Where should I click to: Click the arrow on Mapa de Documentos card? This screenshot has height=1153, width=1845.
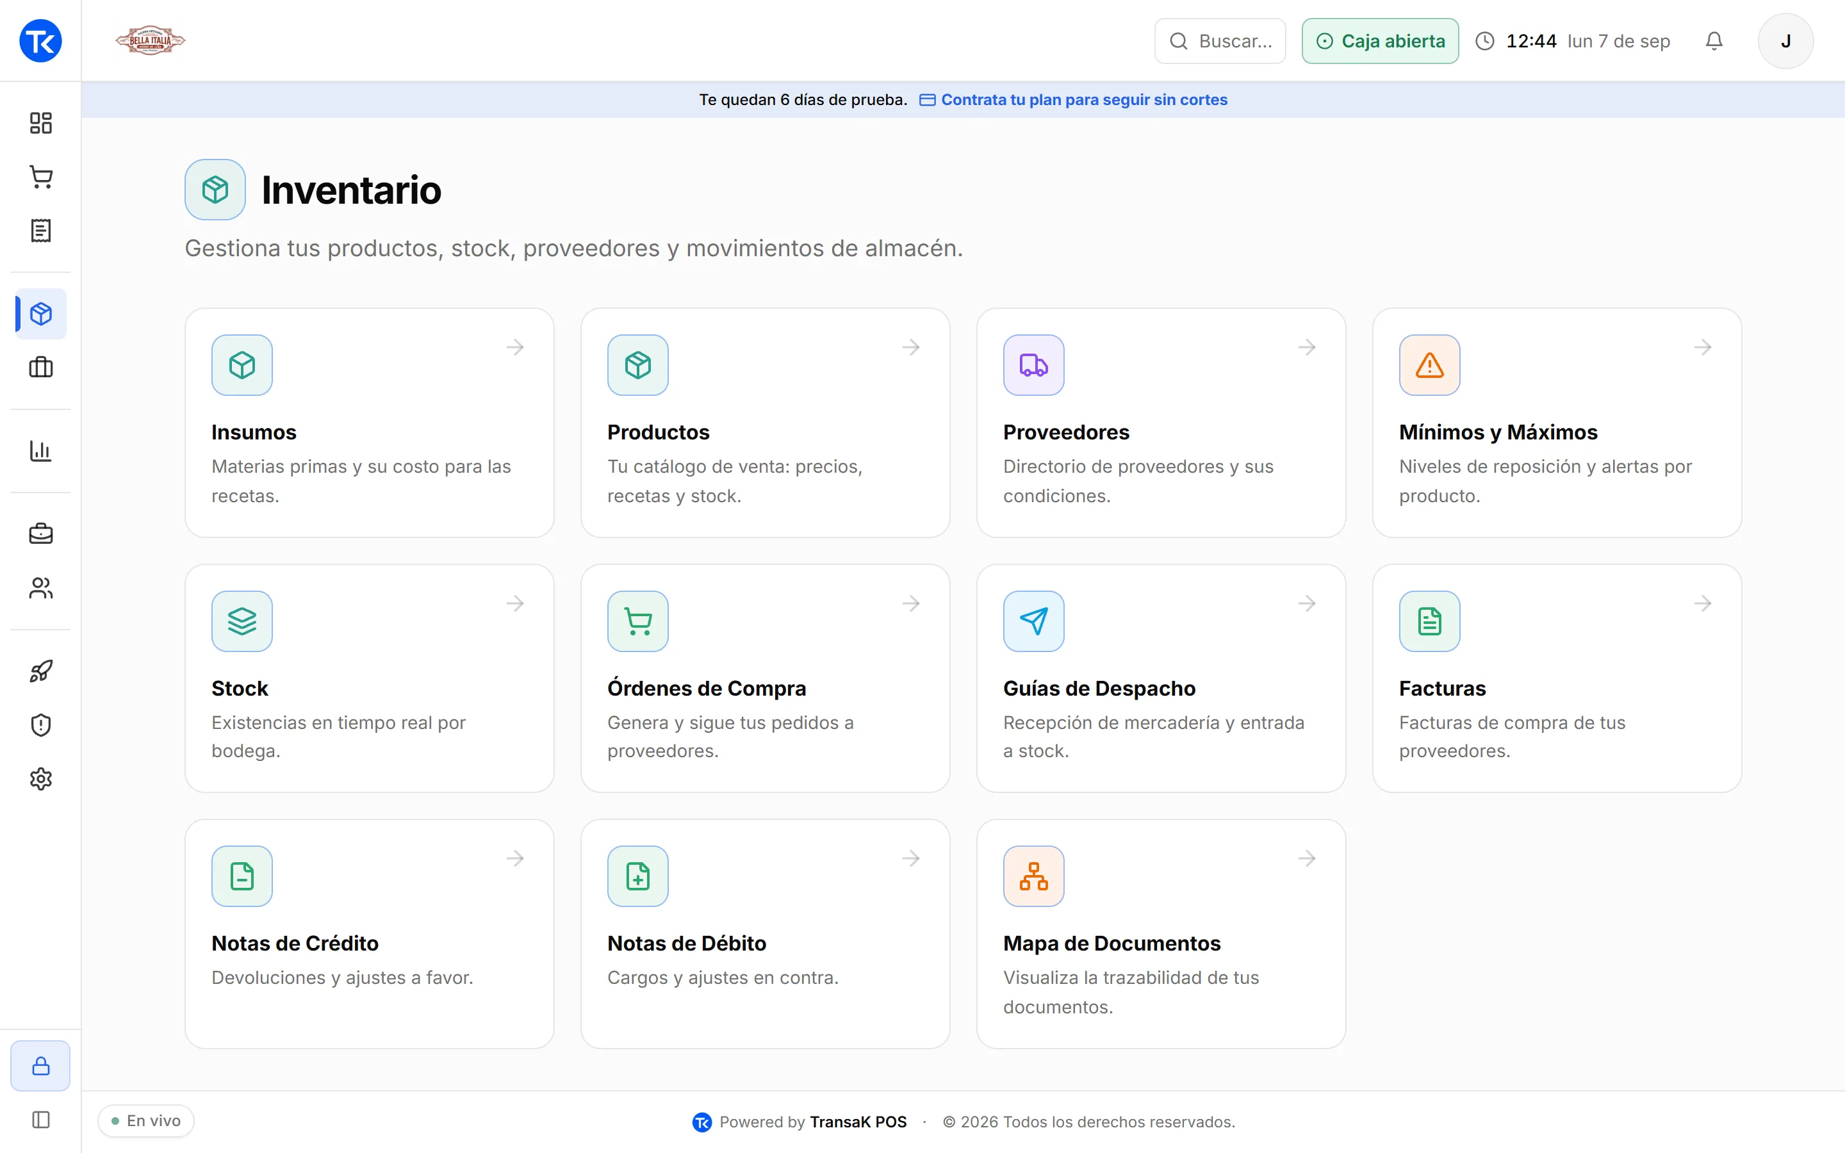pyautogui.click(x=1307, y=858)
